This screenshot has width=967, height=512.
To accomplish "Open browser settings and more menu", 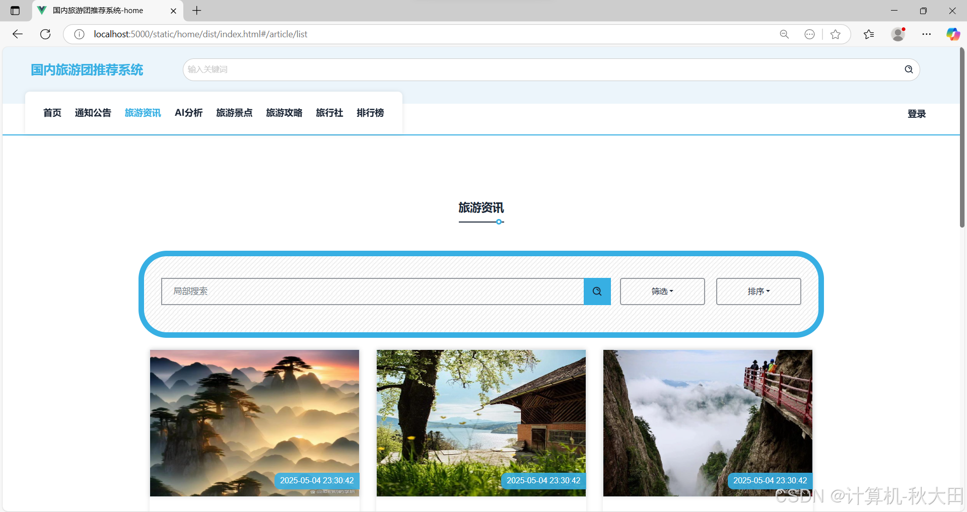I will (x=927, y=34).
